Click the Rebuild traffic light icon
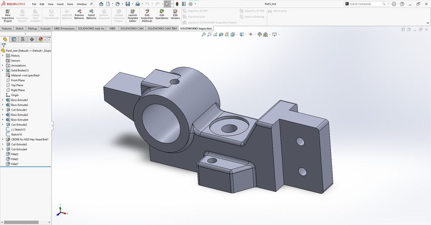This screenshot has height=225, width=431. pyautogui.click(x=177, y=4)
